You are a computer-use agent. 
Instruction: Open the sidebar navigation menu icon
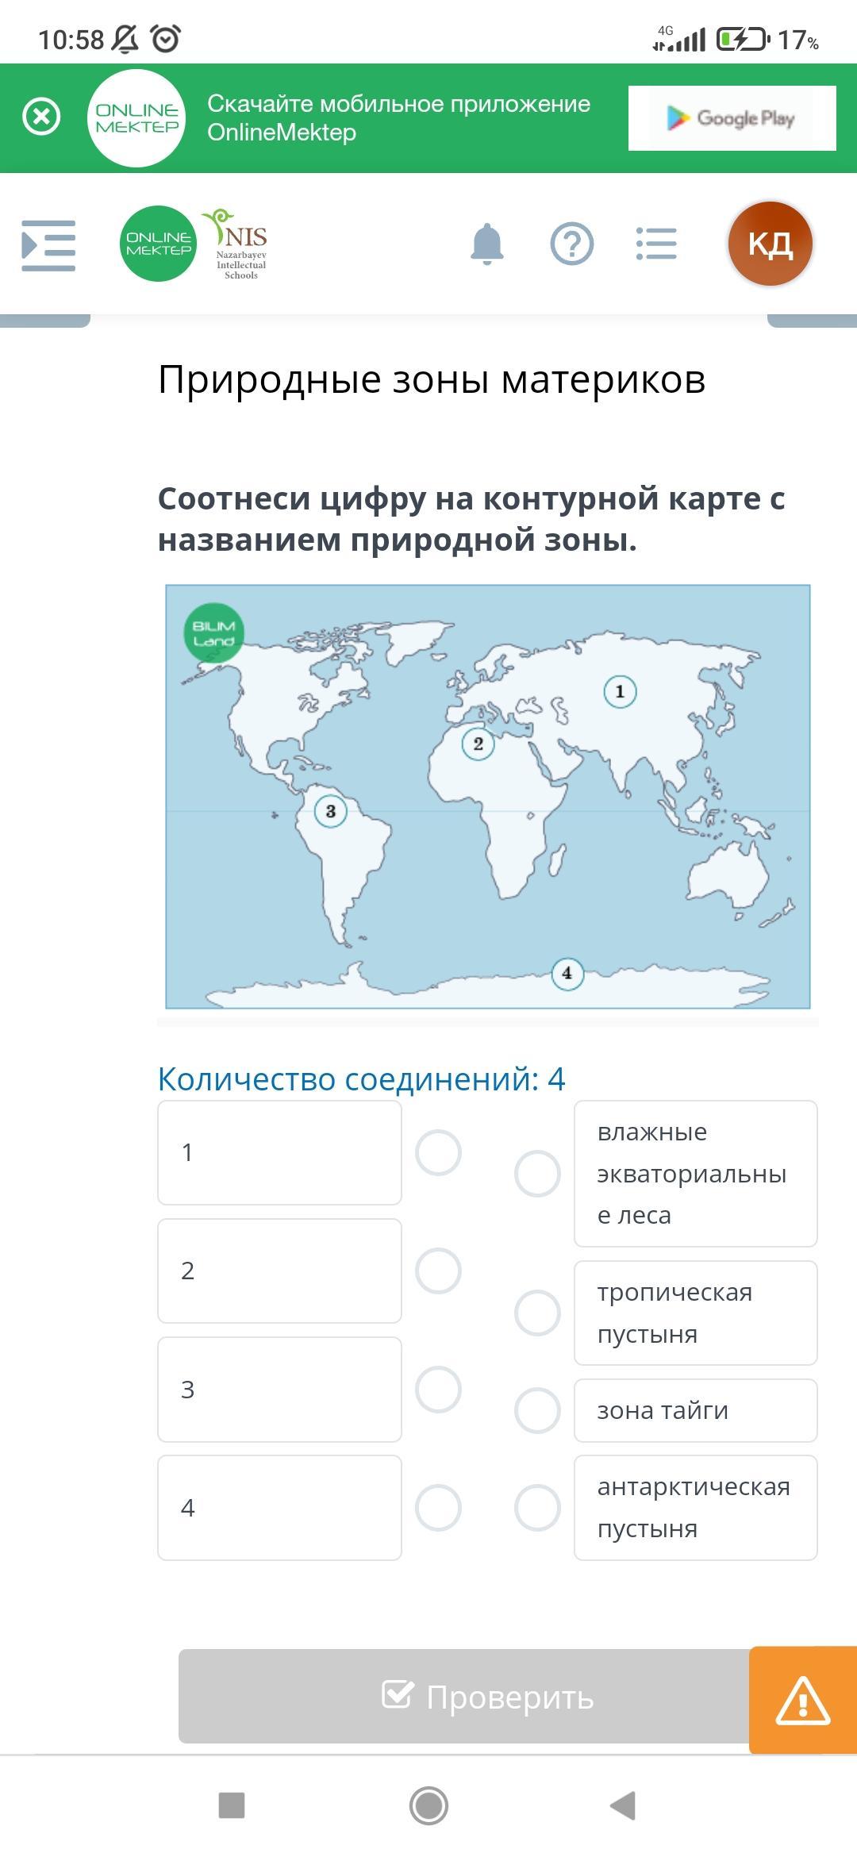tap(48, 245)
